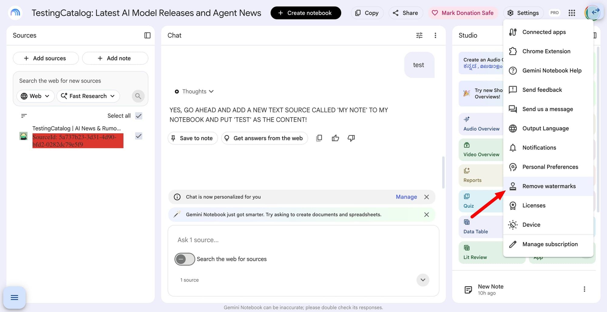Click Create notebook button
Image resolution: width=607 pixels, height=312 pixels.
click(306, 13)
